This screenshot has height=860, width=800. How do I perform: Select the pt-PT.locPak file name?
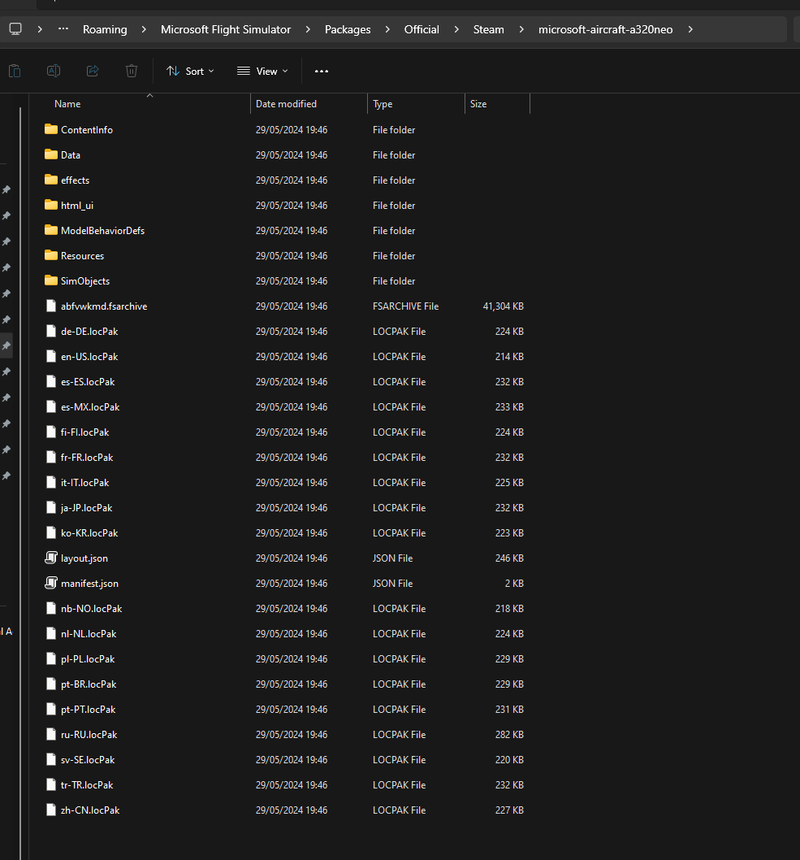89,710
